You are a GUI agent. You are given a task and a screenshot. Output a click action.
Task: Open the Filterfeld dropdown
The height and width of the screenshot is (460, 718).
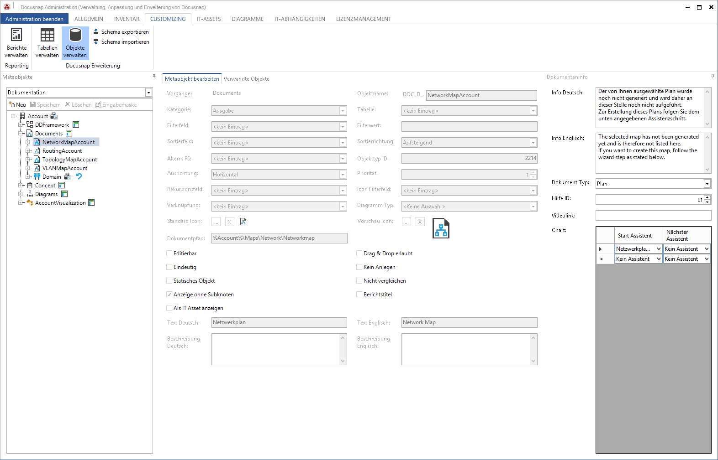tap(343, 127)
